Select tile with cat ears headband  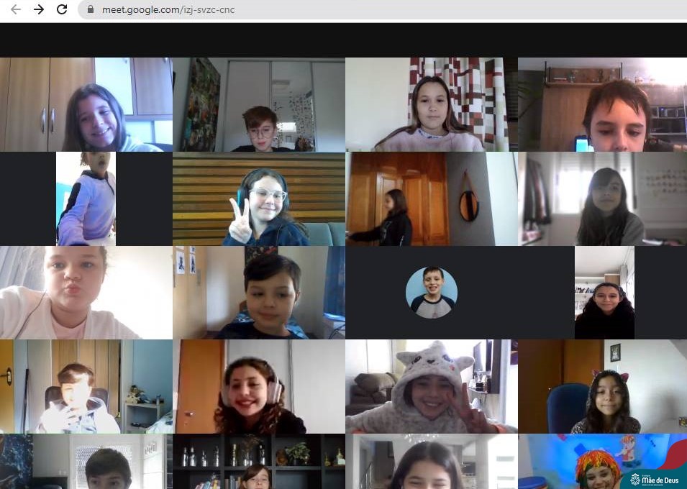(x=603, y=387)
